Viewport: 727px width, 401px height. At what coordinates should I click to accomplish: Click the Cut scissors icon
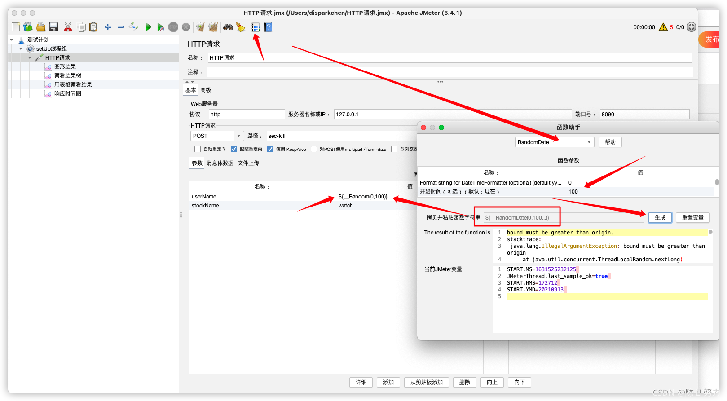(68, 27)
